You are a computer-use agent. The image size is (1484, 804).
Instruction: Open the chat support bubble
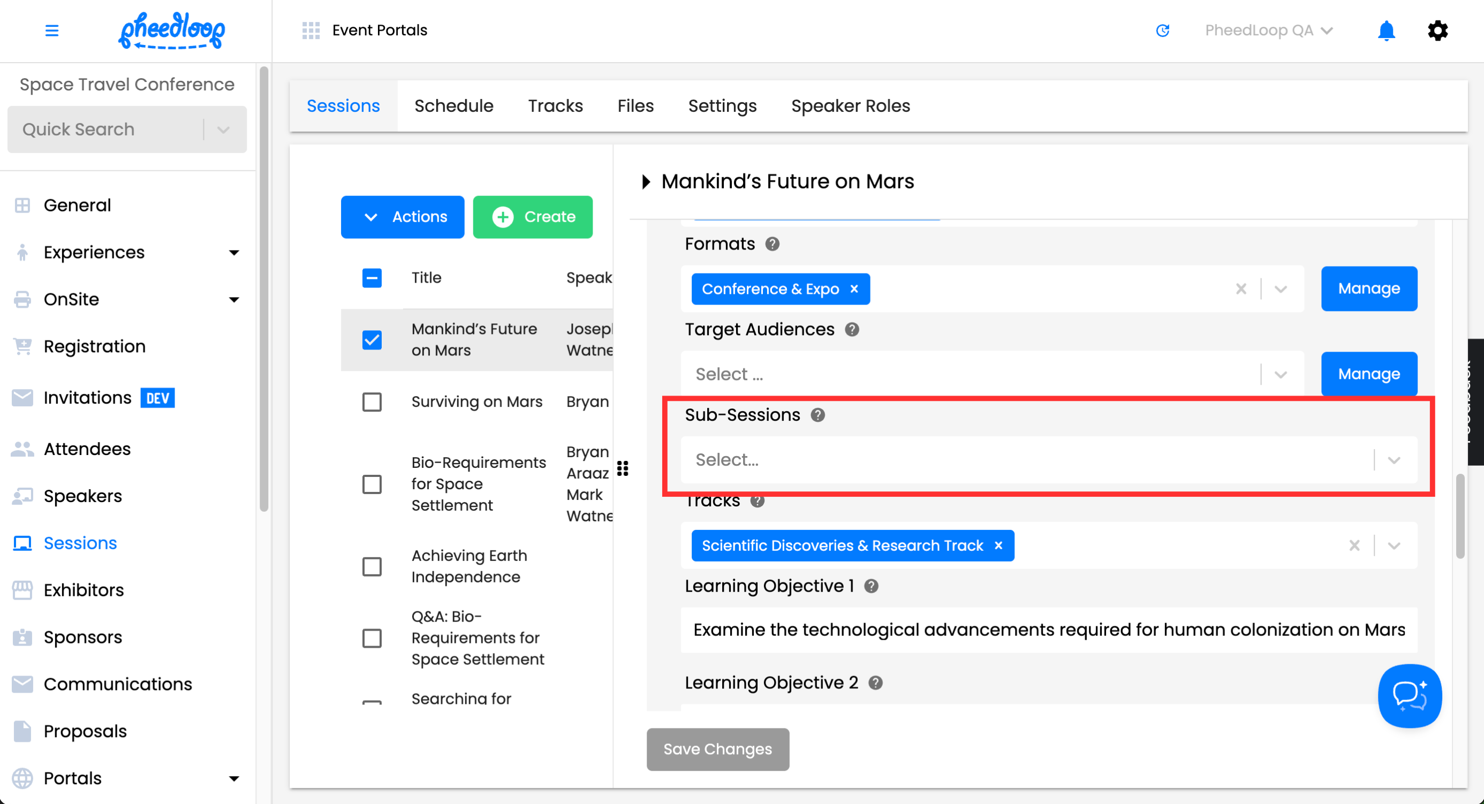pos(1409,695)
